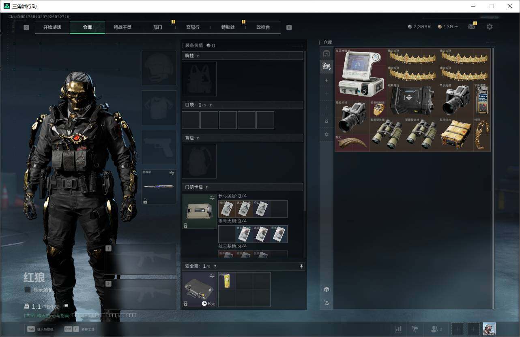520x337 pixels.
Task: Select the key card case item
Action: (199, 211)
